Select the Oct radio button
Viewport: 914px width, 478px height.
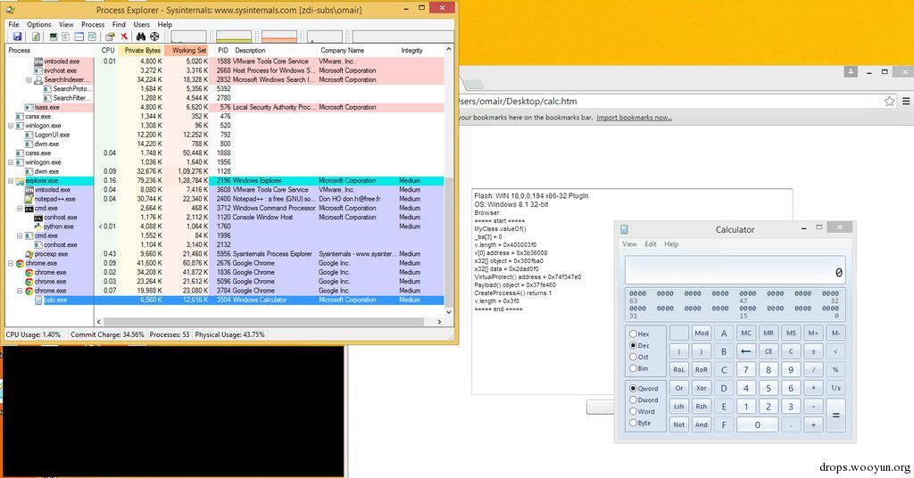click(x=633, y=357)
